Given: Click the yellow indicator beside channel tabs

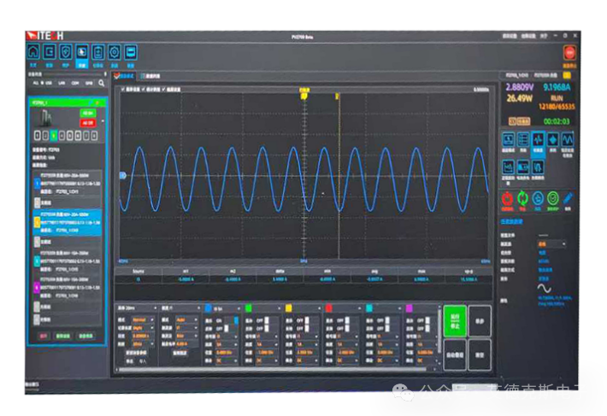Looking at the screenshot, I should pos(567,75).
